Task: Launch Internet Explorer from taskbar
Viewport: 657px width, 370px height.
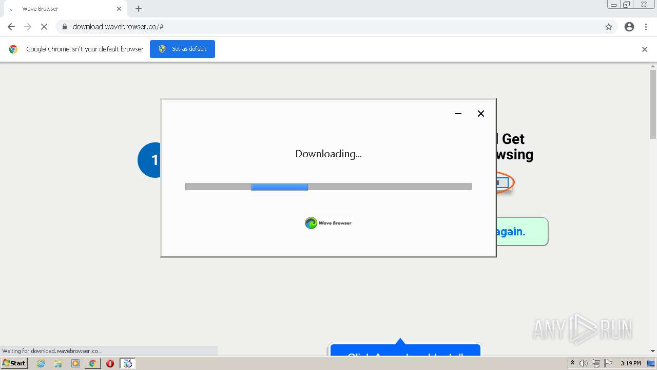Action: 41,363
